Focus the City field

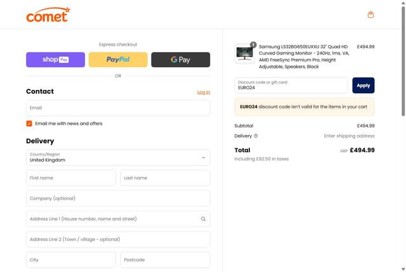(x=70, y=260)
